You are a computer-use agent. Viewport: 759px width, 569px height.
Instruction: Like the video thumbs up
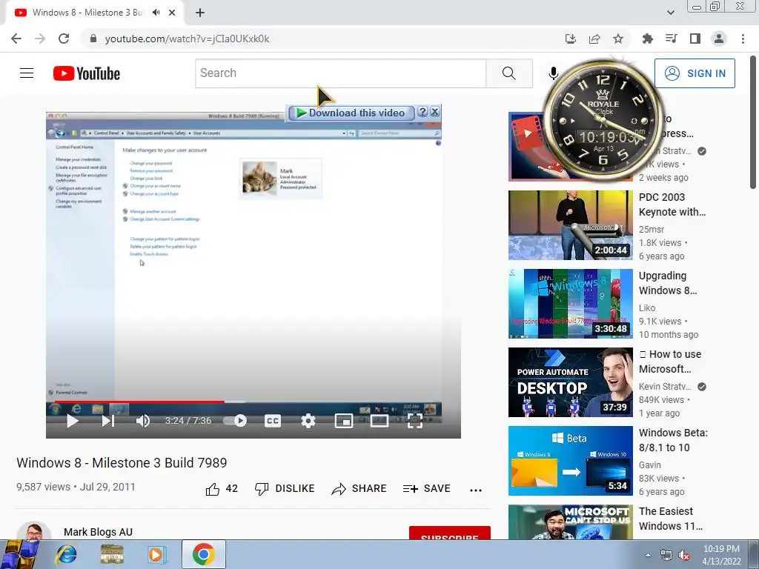(222, 489)
